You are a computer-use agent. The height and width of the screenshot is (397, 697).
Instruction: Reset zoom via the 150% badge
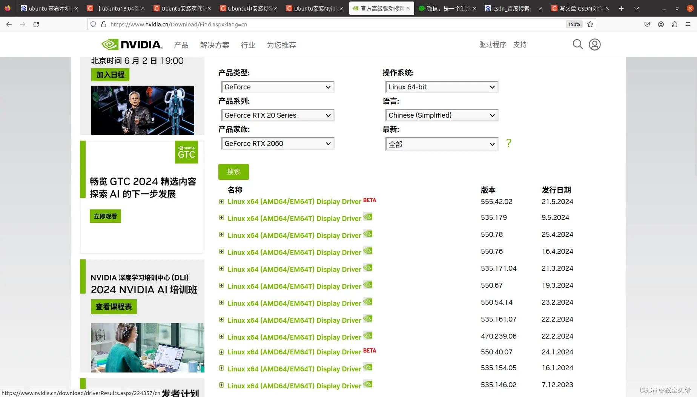tap(574, 24)
